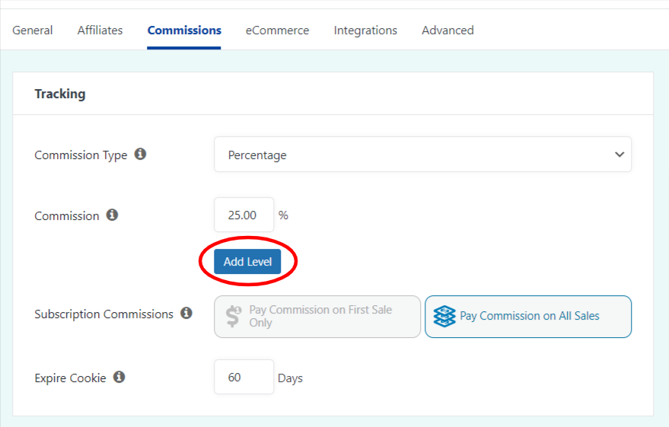Select the Commissions tab
The height and width of the screenshot is (427, 669).
click(184, 30)
